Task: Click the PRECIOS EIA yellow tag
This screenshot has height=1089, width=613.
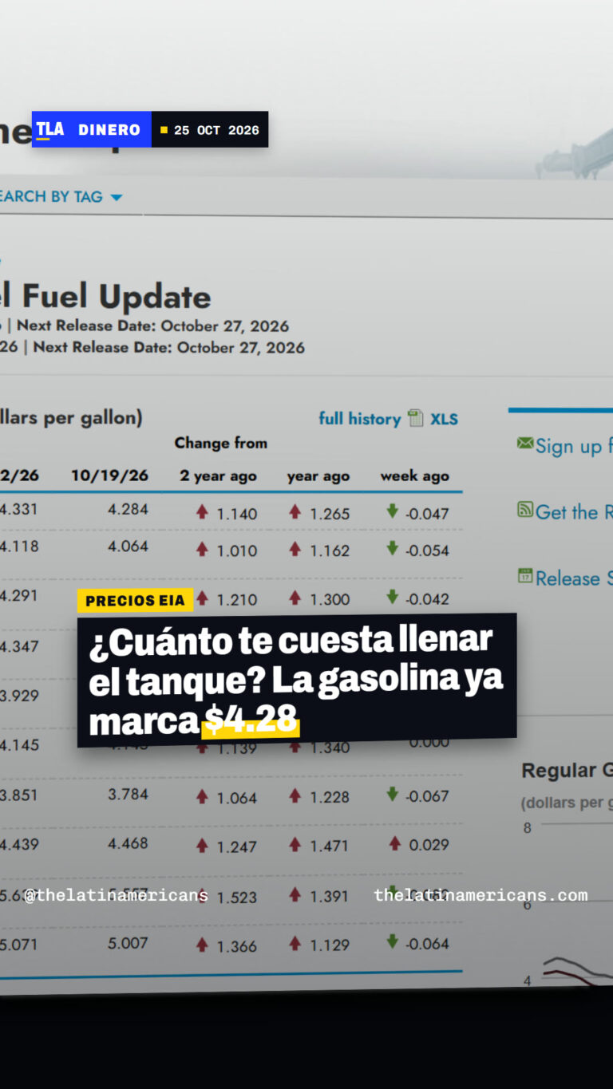Action: tap(135, 601)
